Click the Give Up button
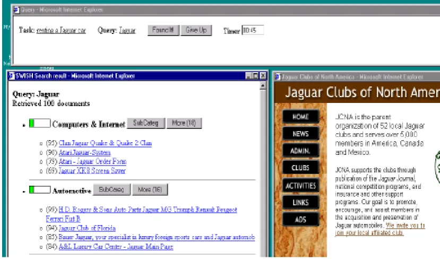440x260 pixels. click(196, 30)
